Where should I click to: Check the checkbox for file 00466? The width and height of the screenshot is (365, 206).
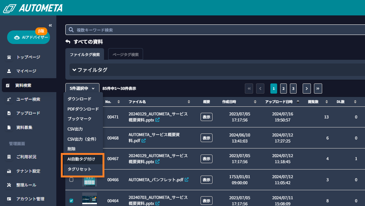pos(71,180)
